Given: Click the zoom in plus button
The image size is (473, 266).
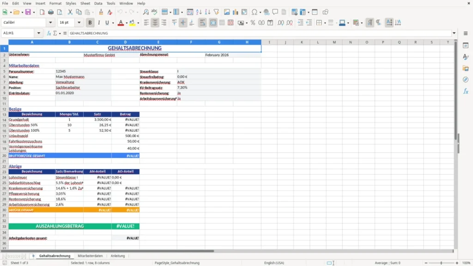Looking at the screenshot, I should 457,263.
